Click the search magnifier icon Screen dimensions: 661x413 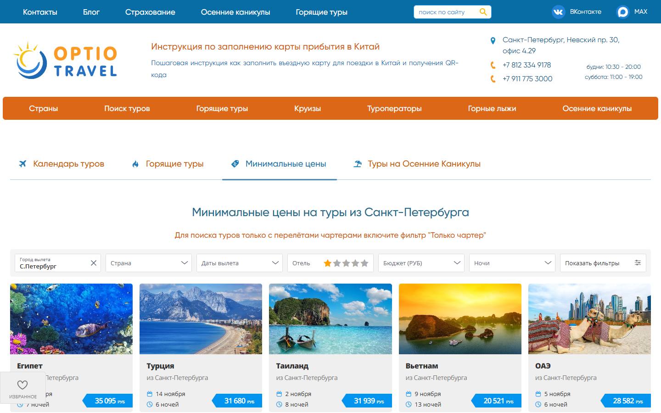(483, 12)
